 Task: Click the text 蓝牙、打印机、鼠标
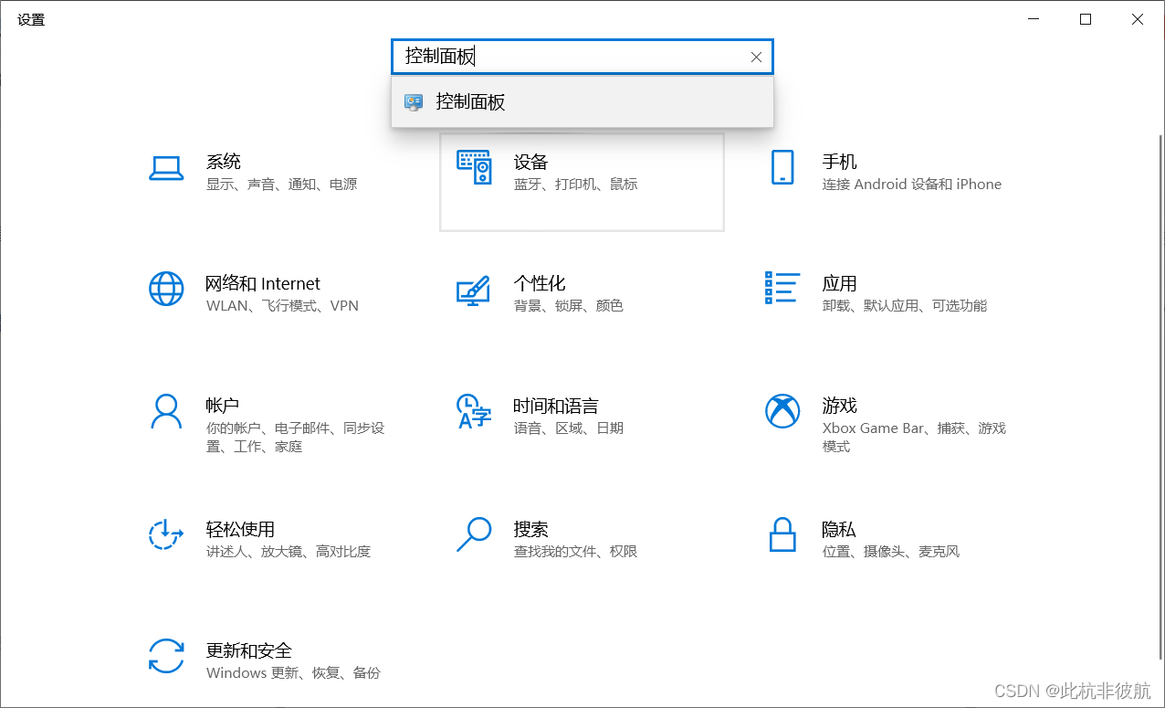[576, 185]
